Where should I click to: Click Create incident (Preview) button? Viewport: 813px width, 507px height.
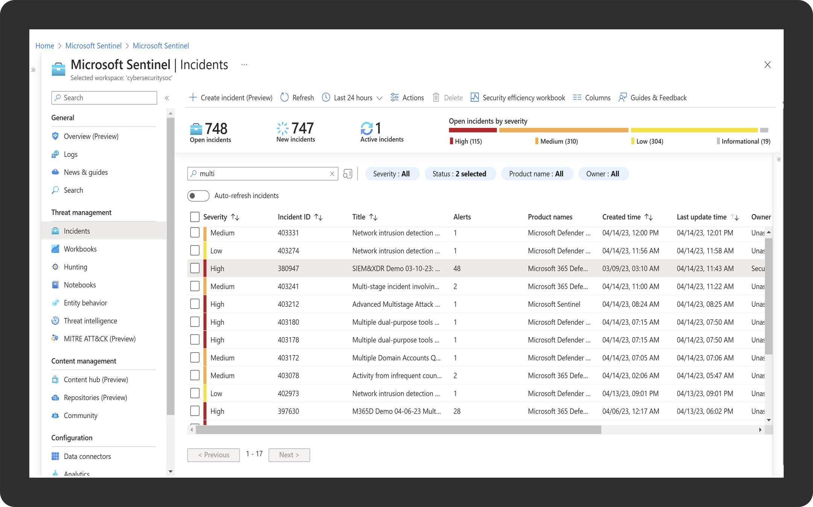click(x=231, y=98)
